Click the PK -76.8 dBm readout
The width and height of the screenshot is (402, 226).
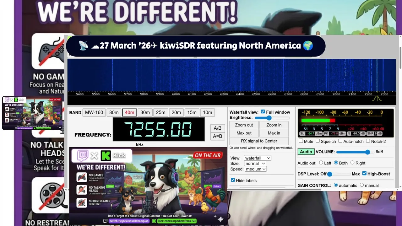pyautogui.click(x=335, y=133)
